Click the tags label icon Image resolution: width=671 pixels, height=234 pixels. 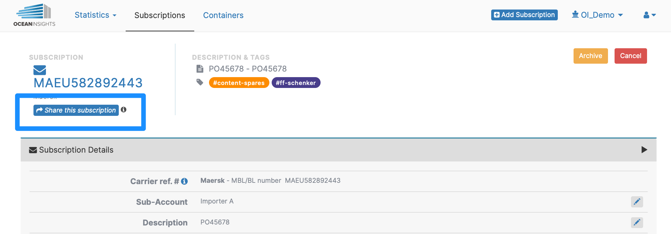(x=200, y=82)
